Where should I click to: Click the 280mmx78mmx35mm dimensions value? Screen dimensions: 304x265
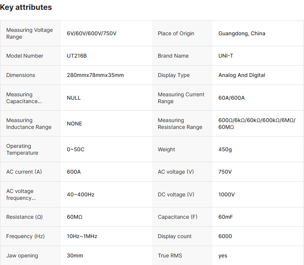(95, 75)
